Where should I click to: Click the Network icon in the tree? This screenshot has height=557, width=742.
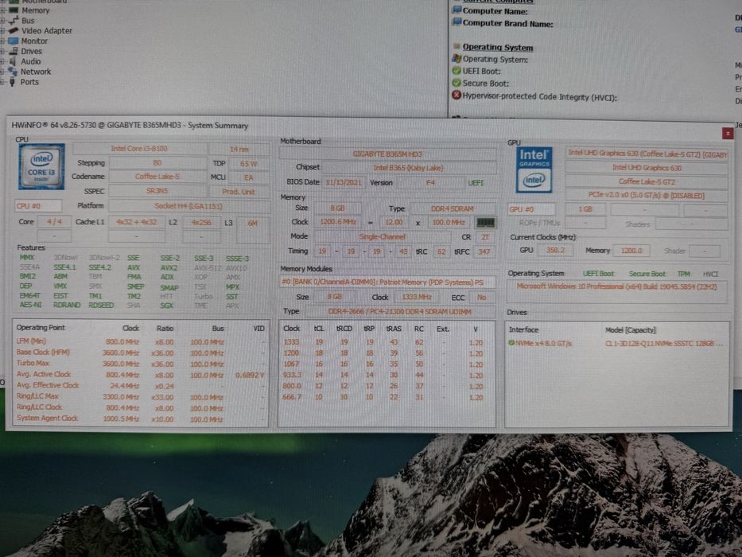tap(13, 72)
